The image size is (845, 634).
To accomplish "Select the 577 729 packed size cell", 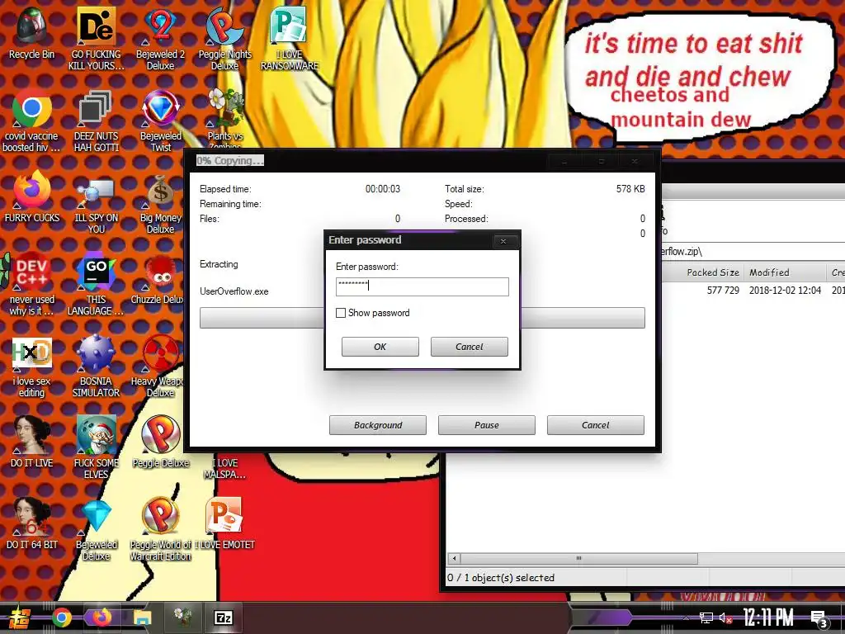I will pos(723,290).
